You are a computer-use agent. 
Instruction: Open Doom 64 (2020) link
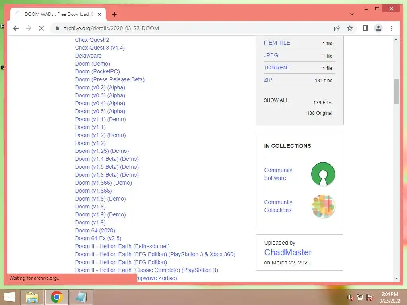(x=95, y=231)
